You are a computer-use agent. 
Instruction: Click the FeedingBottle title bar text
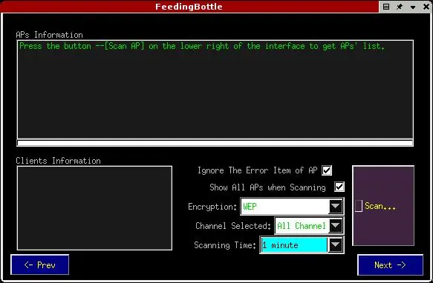pos(189,7)
